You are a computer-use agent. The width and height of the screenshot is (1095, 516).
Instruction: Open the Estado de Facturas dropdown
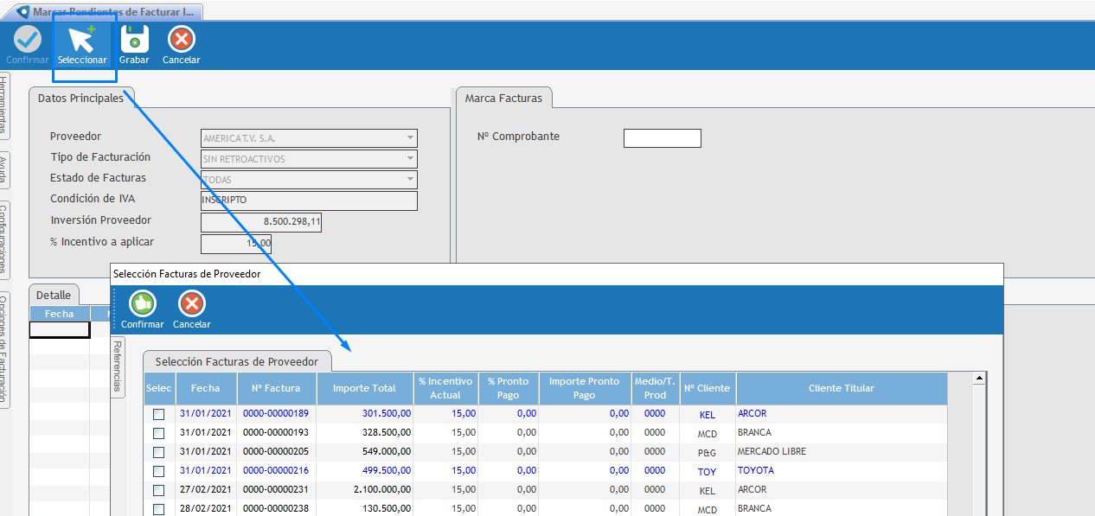pyautogui.click(x=409, y=180)
